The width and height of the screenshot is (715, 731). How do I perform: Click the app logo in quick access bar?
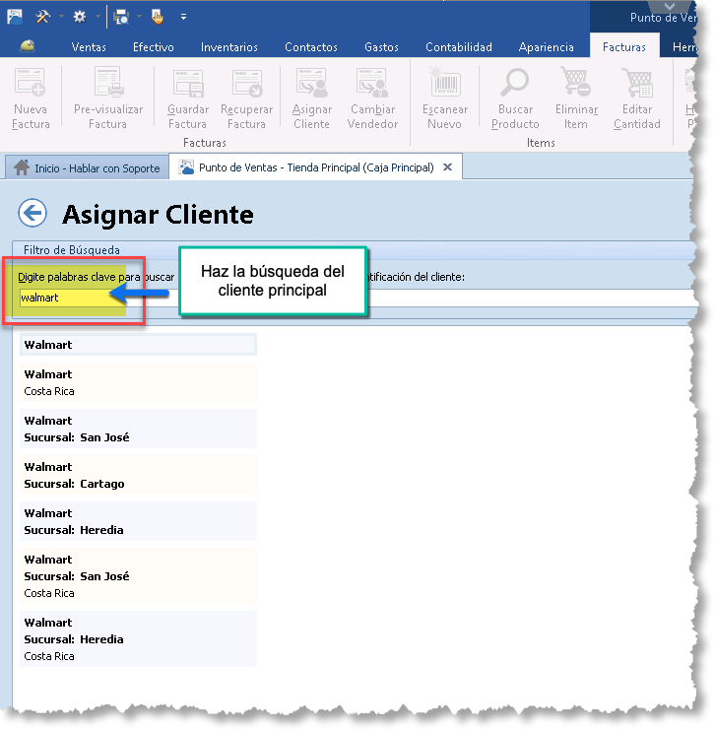pos(15,17)
